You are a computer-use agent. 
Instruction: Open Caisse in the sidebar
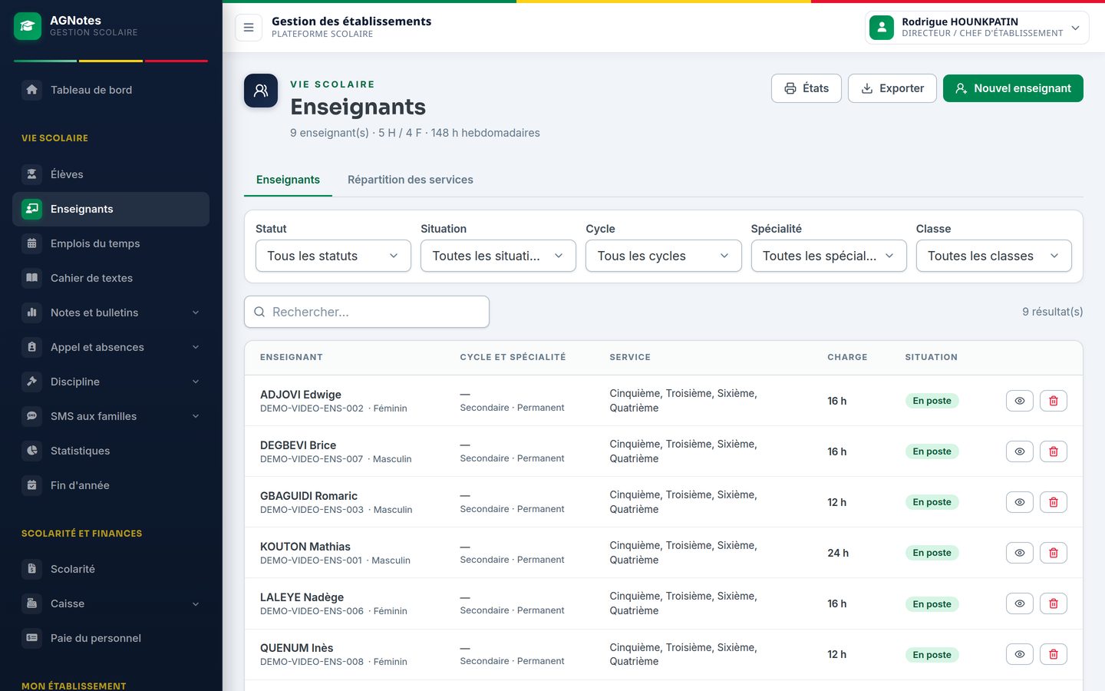click(x=110, y=603)
